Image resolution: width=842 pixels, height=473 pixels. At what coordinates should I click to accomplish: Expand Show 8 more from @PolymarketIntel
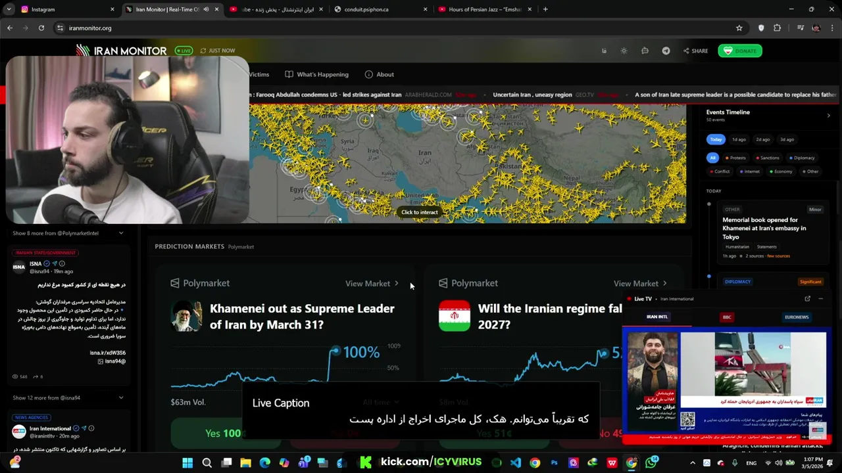point(68,233)
